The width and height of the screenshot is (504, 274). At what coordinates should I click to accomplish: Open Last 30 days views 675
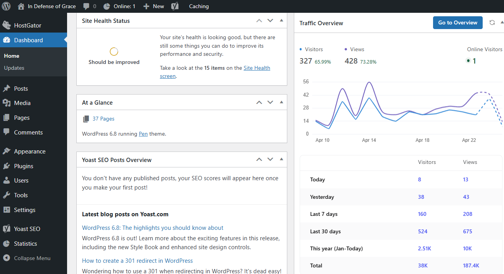tap(468, 231)
